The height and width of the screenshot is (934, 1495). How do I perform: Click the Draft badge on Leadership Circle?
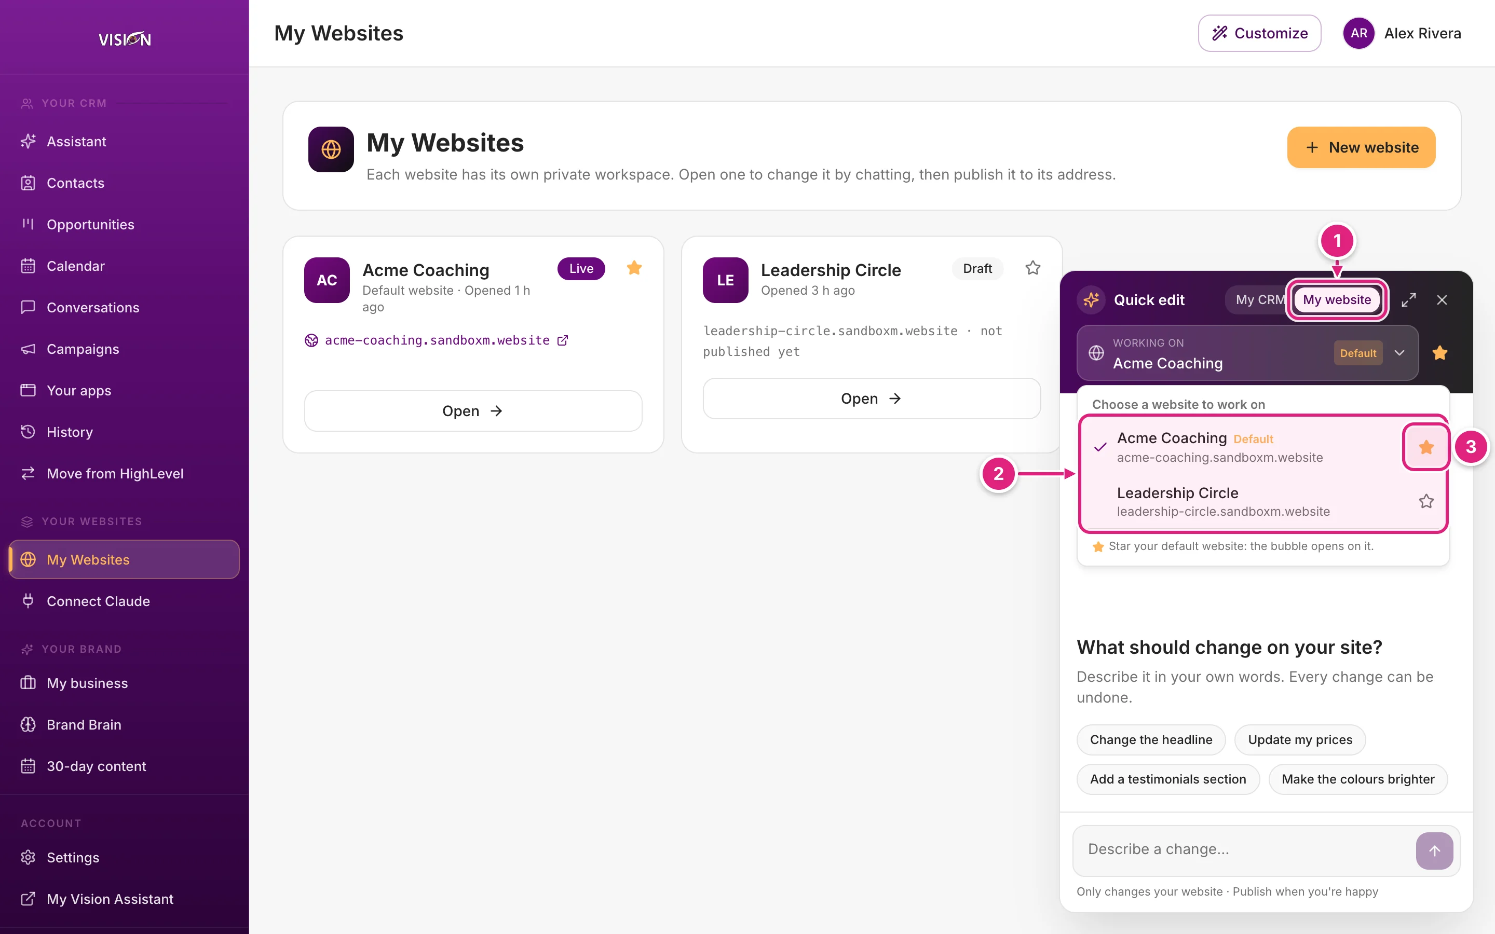[x=977, y=269]
